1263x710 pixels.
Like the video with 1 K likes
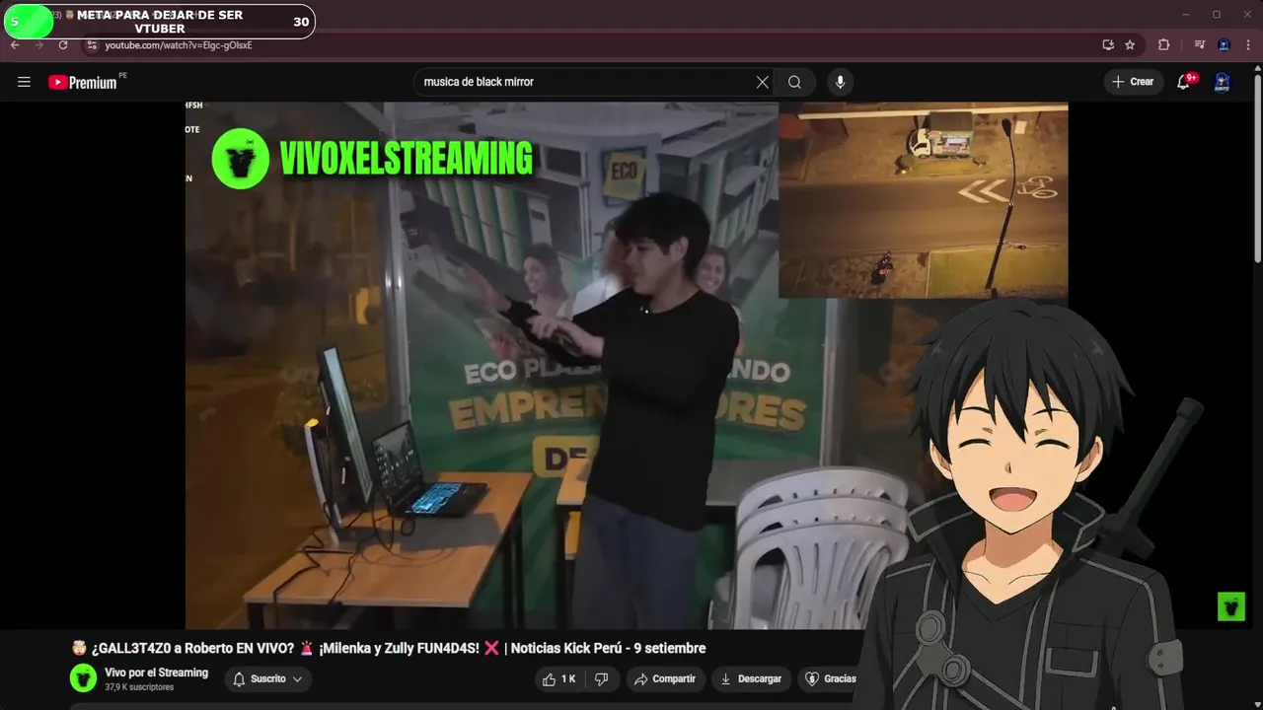(x=559, y=678)
